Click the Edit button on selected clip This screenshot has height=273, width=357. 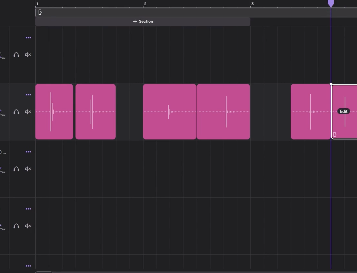[344, 112]
